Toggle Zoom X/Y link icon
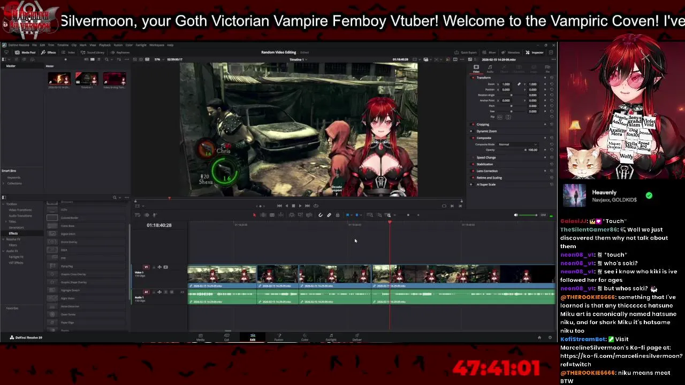This screenshot has width=685, height=385. coord(519,84)
